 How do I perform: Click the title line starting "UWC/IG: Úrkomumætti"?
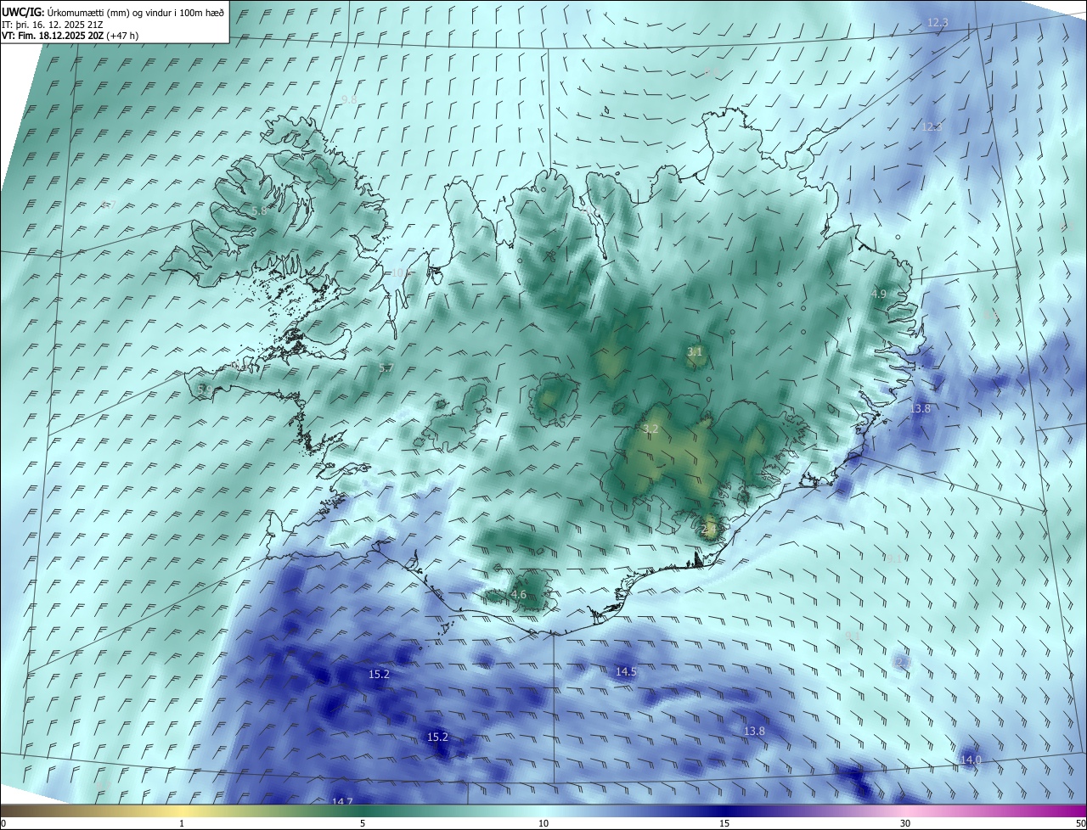tap(113, 12)
